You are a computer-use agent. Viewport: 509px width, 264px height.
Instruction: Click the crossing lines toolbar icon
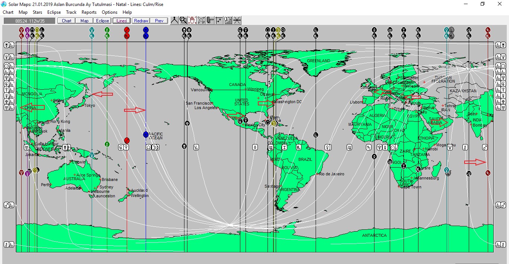point(237,20)
